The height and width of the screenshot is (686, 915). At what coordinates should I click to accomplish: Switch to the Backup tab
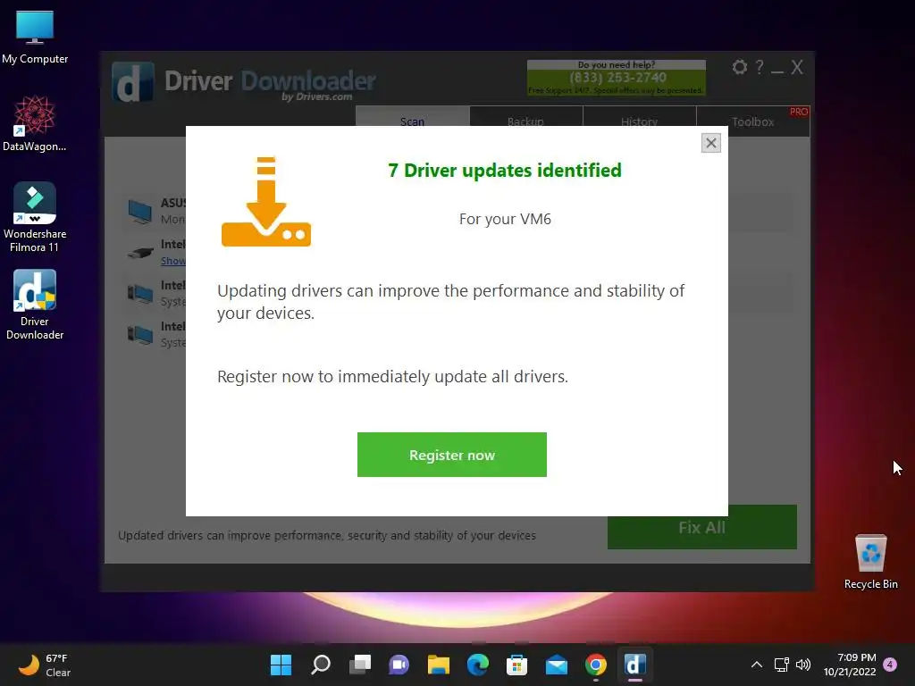click(525, 121)
